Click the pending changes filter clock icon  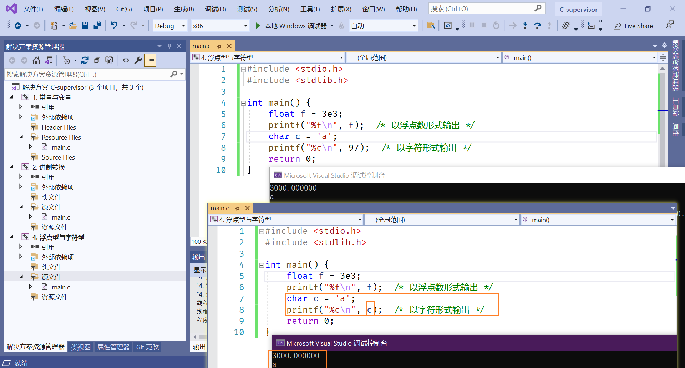[66, 60]
